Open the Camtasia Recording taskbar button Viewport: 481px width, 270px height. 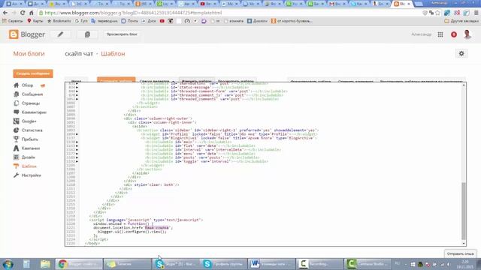[319, 264]
